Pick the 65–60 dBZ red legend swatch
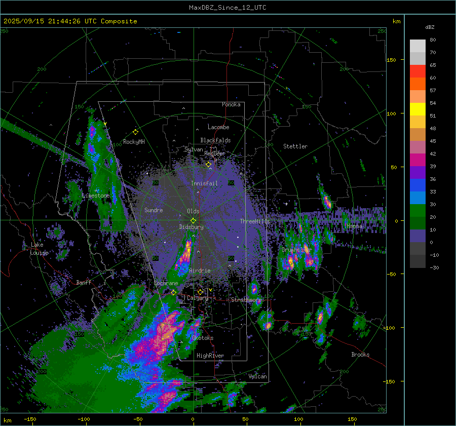This screenshot has height=426, width=456. tap(417, 71)
